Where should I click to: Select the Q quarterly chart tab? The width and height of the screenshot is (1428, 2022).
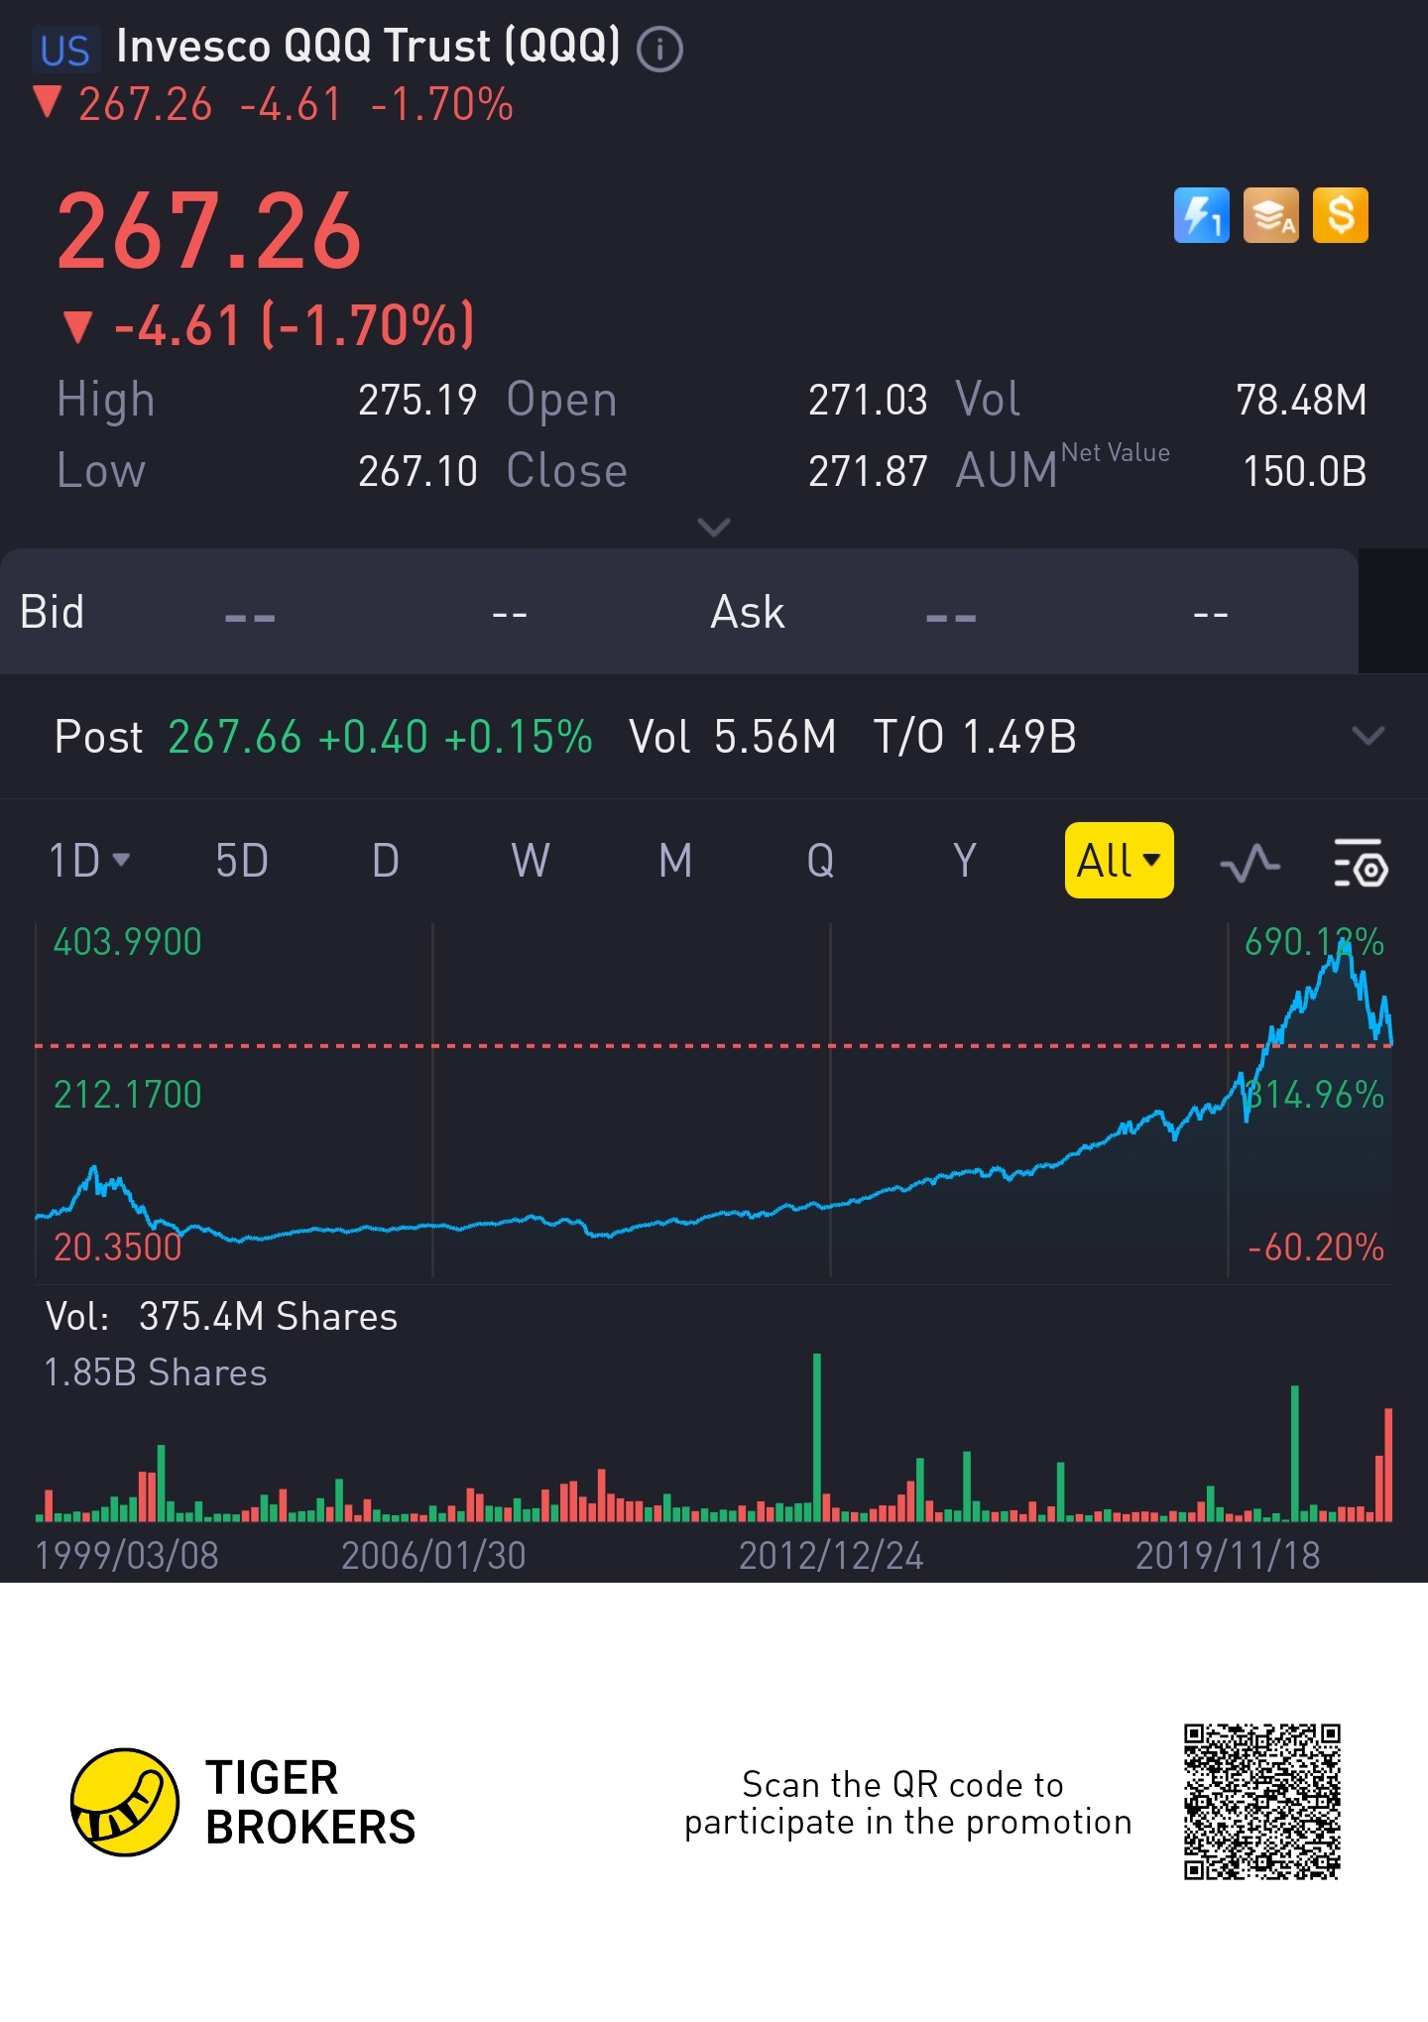point(820,860)
